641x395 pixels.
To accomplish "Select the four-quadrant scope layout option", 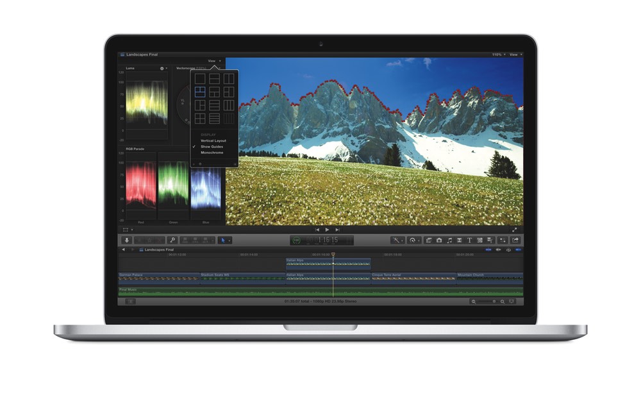I will [200, 119].
